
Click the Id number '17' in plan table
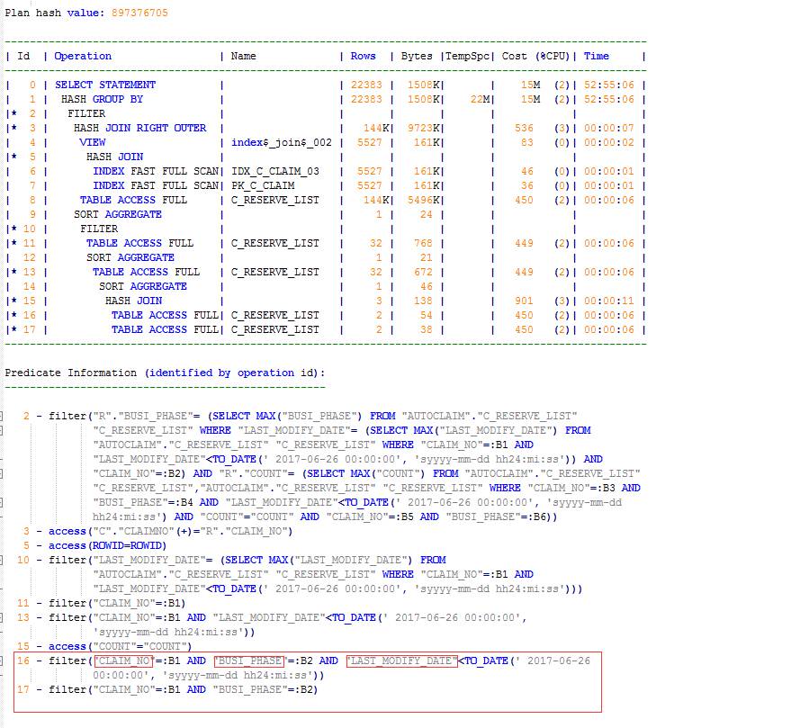(x=30, y=329)
